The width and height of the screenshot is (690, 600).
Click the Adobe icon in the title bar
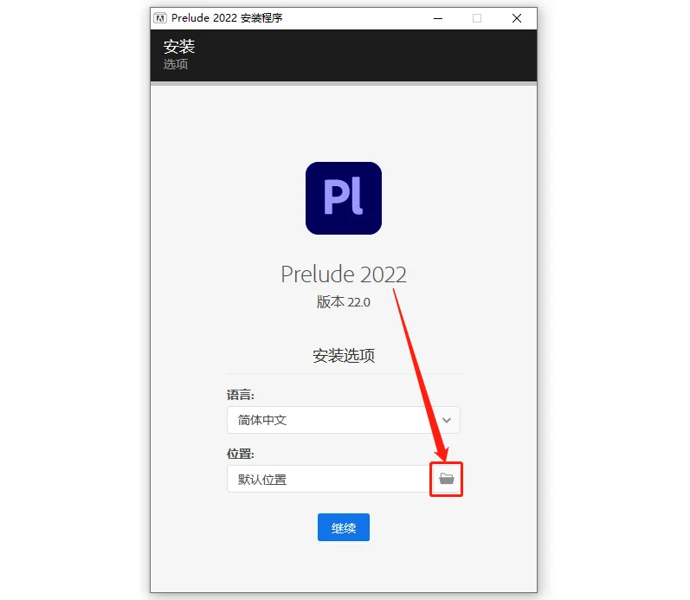(x=160, y=18)
